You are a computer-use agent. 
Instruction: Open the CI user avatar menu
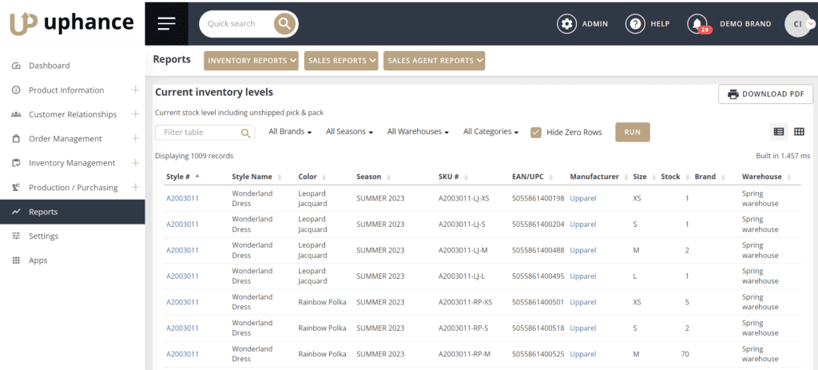click(x=799, y=24)
